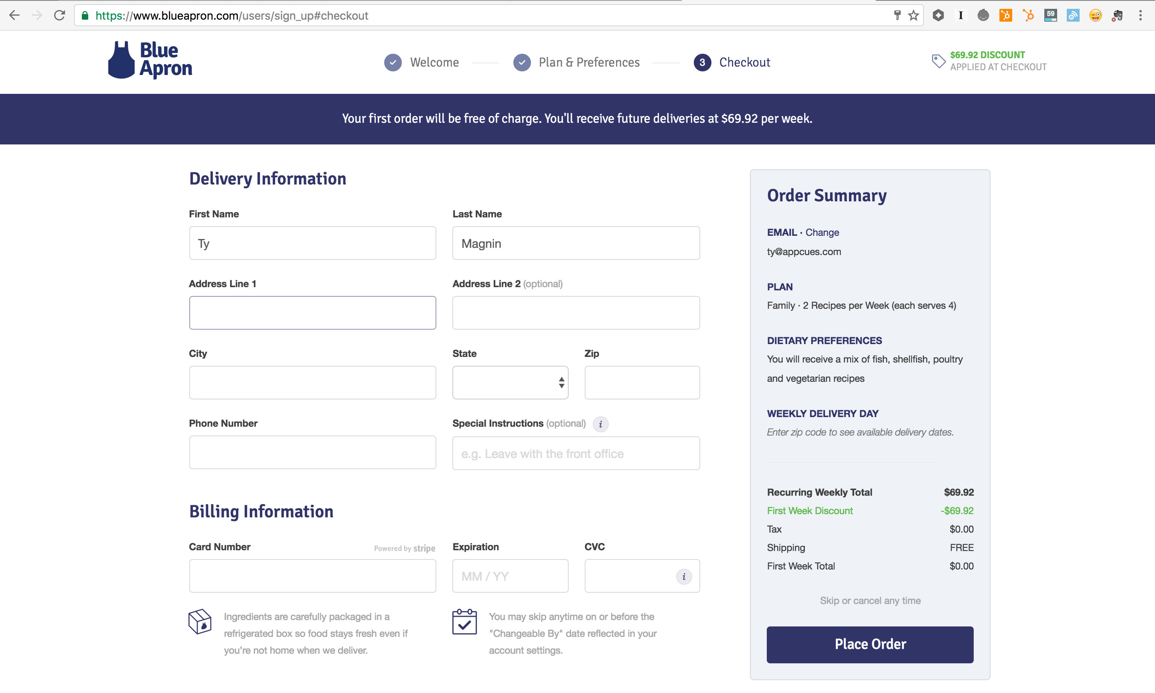Click the Address Line 1 field

(312, 313)
